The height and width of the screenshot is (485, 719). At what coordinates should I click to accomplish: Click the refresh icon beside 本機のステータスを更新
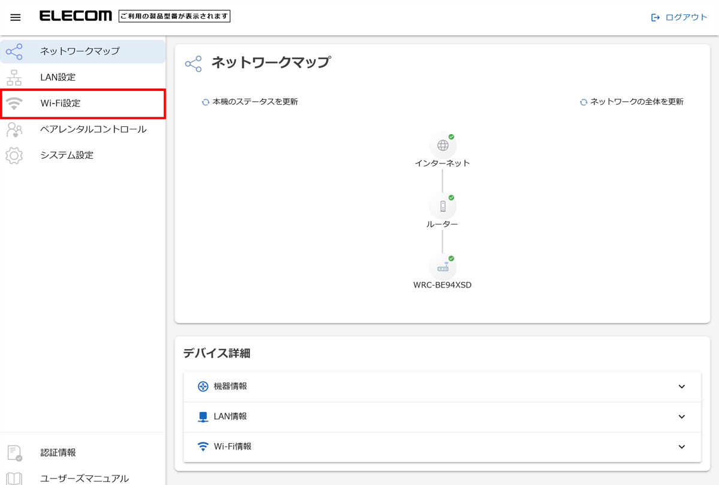click(x=206, y=102)
